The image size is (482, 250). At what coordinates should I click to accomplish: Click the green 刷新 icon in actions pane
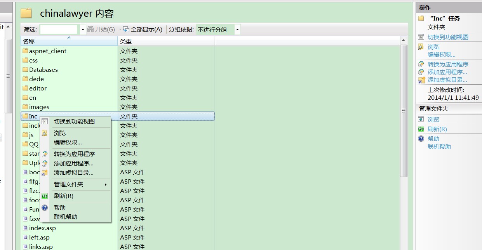pyautogui.click(x=421, y=129)
